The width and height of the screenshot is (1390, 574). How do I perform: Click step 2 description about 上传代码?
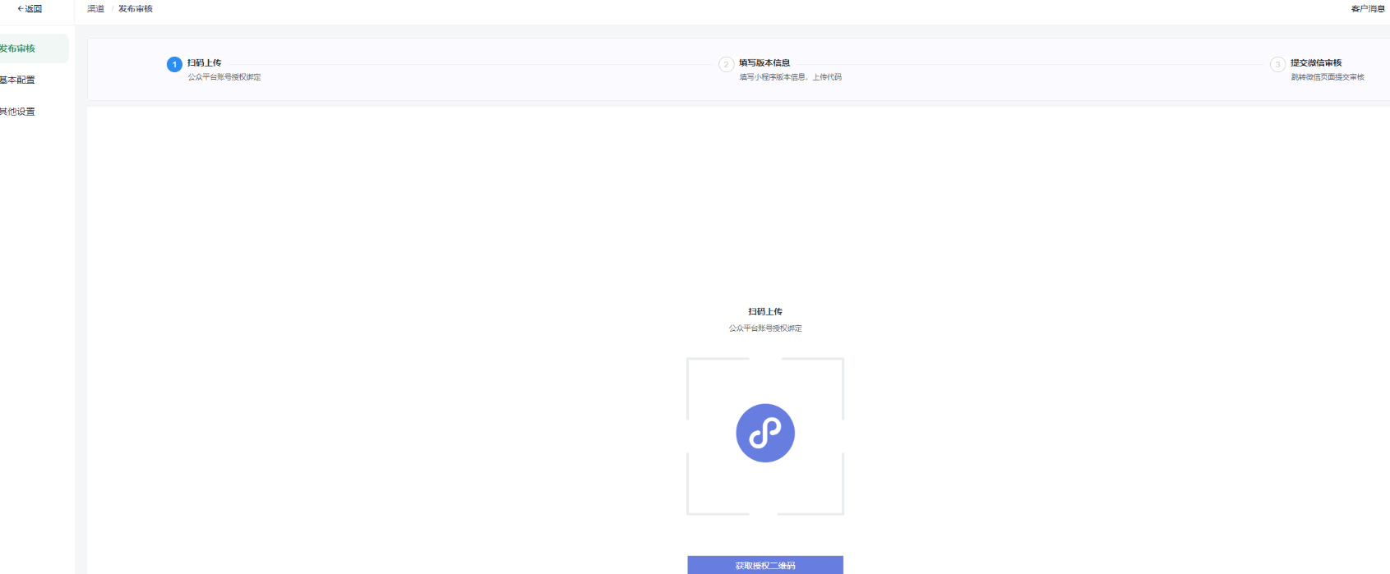click(790, 77)
